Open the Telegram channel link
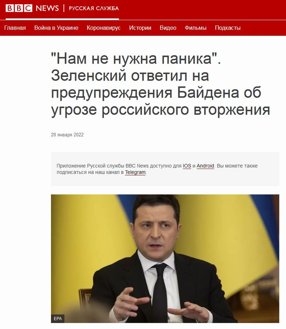The width and height of the screenshot is (286, 329). click(135, 172)
